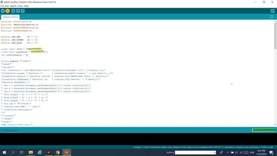Viewport: 277px width, 156px height.
Task: Click the LED_RED define line
Action: pyautogui.click(x=19, y=37)
